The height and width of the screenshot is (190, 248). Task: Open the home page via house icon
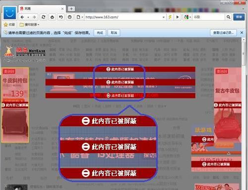click(52, 17)
